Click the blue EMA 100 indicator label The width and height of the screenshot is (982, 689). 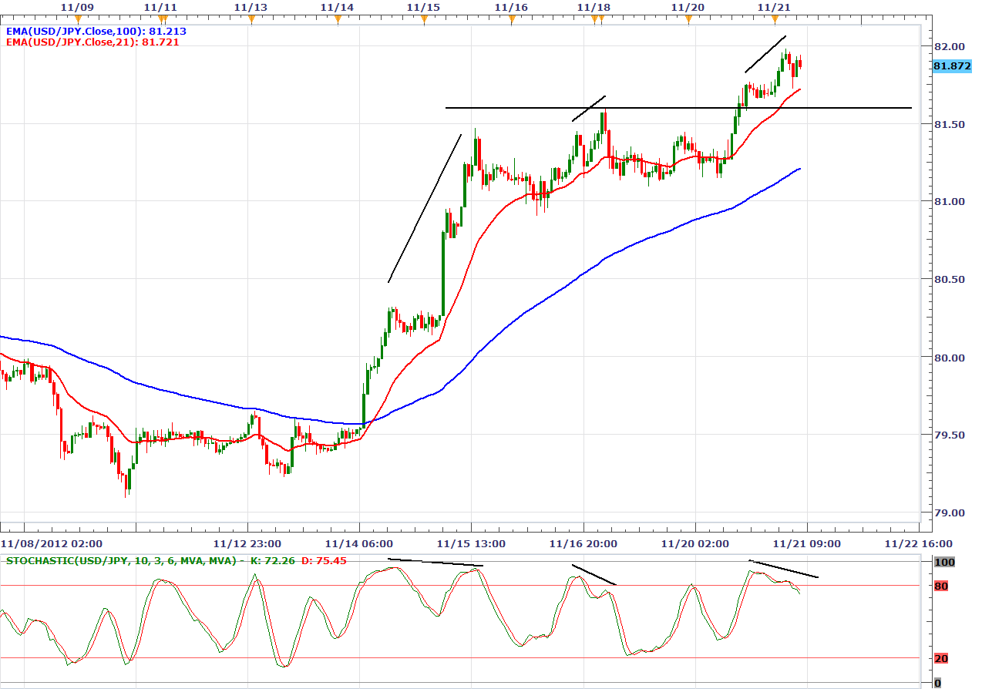pyautogui.click(x=96, y=32)
